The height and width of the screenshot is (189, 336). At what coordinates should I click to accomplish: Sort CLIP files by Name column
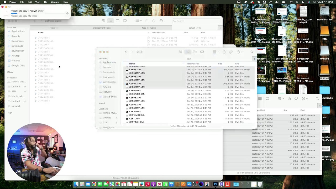pos(132,64)
